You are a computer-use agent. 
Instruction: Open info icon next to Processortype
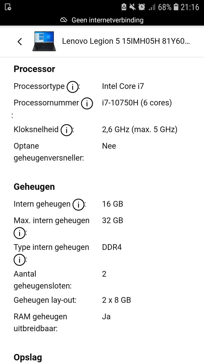[x=73, y=87]
